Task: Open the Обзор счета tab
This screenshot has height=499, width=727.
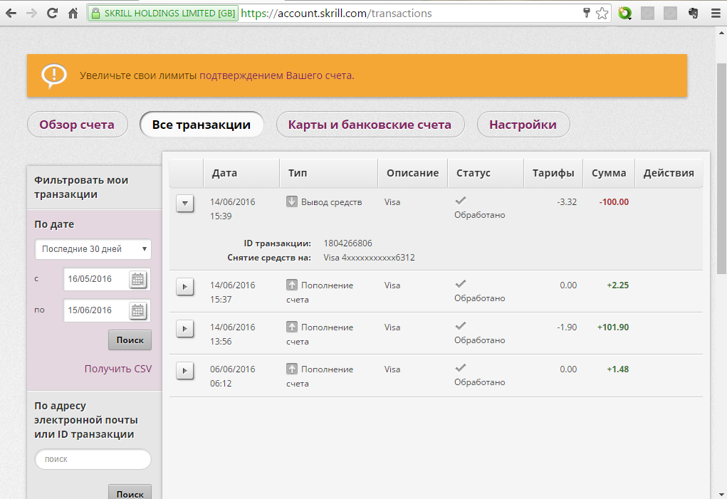Action: click(x=78, y=124)
